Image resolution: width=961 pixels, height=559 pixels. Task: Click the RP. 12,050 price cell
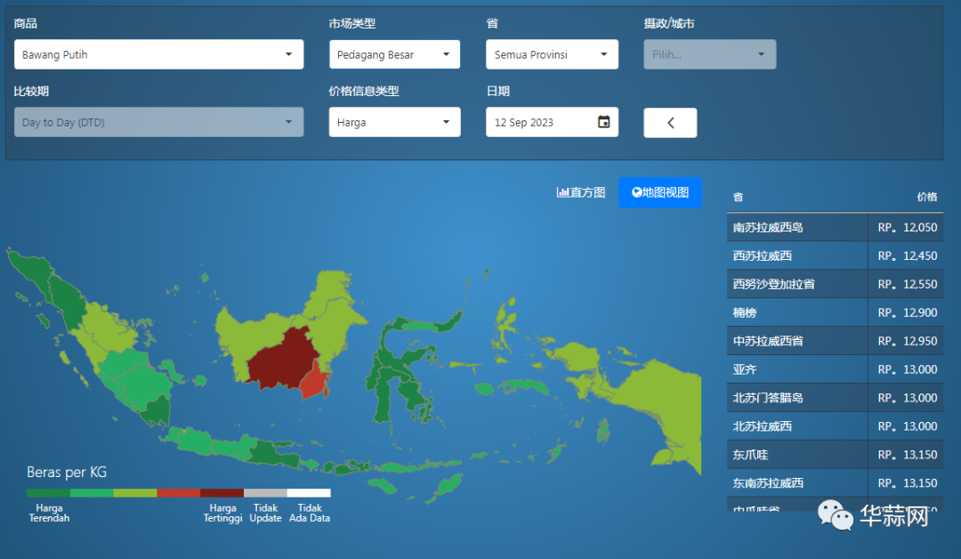click(907, 227)
